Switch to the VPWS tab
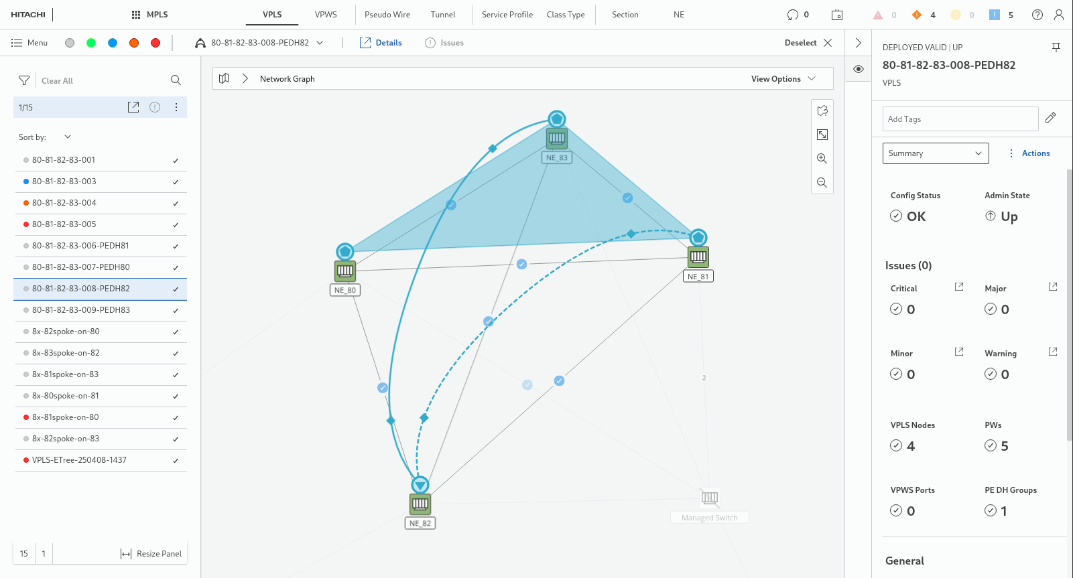The image size is (1073, 578). (326, 15)
